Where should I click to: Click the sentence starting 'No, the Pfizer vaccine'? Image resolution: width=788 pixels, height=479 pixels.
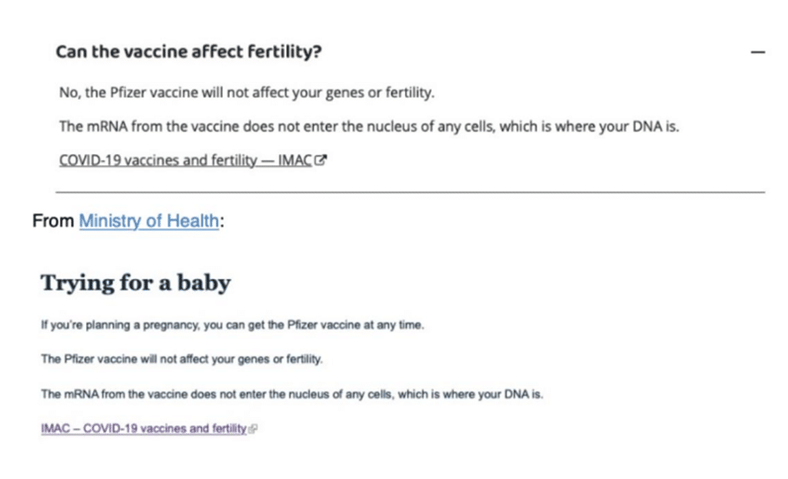pos(246,93)
